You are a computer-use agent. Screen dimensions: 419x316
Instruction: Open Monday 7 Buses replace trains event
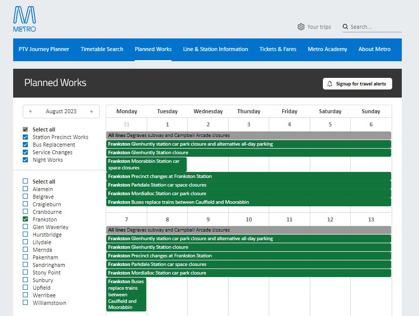(126, 294)
